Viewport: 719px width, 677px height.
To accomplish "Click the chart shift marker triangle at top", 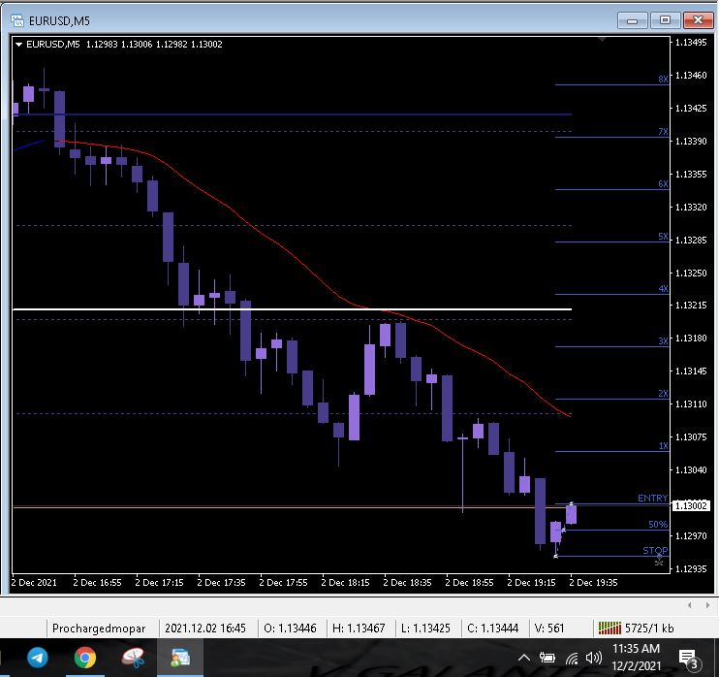I will point(602,40).
